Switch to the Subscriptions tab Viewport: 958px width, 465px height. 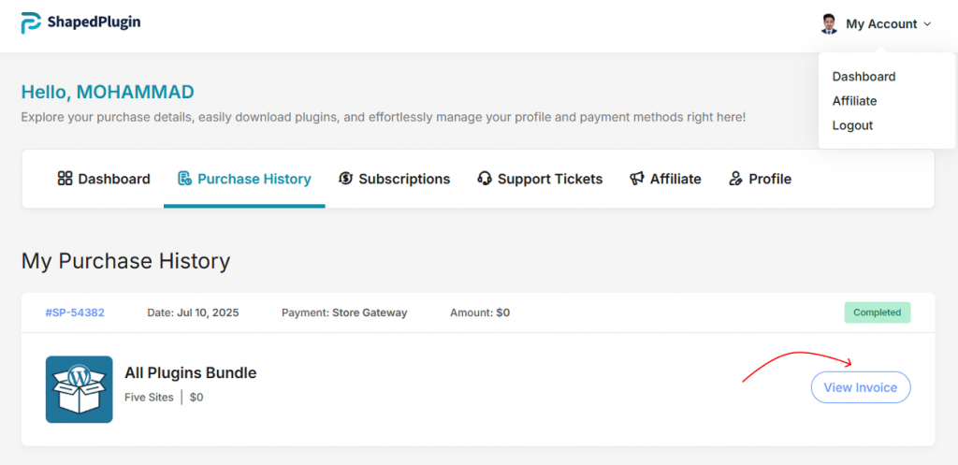coord(404,179)
